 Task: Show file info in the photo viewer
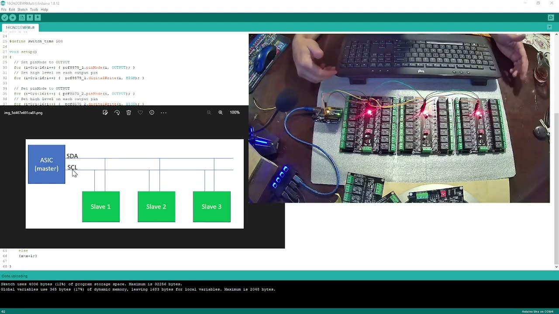point(152,113)
